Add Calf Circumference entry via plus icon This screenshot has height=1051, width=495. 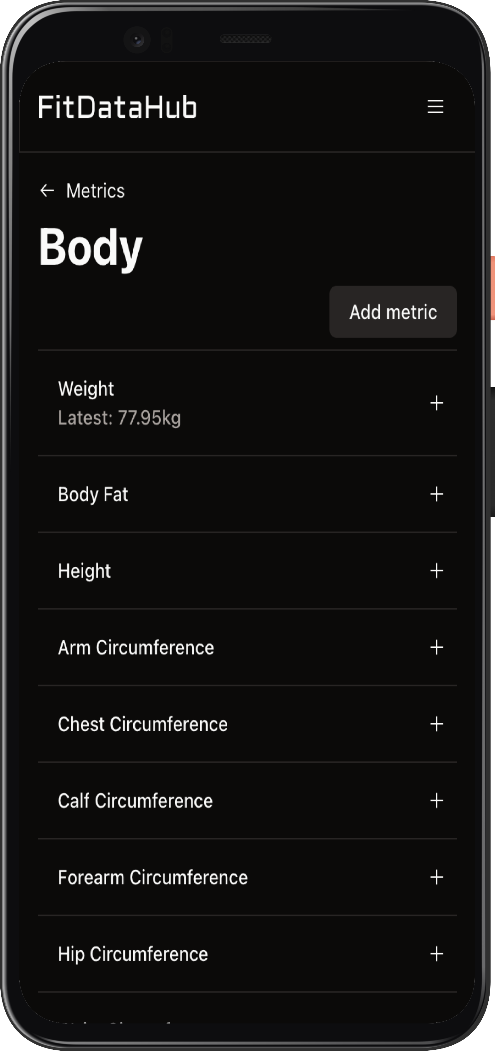[436, 801]
